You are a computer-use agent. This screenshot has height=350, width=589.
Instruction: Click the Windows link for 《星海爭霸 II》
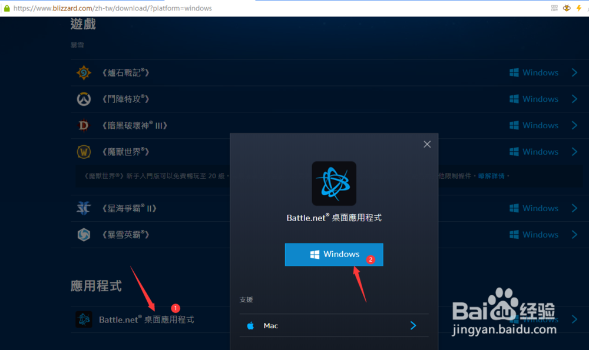(x=534, y=208)
